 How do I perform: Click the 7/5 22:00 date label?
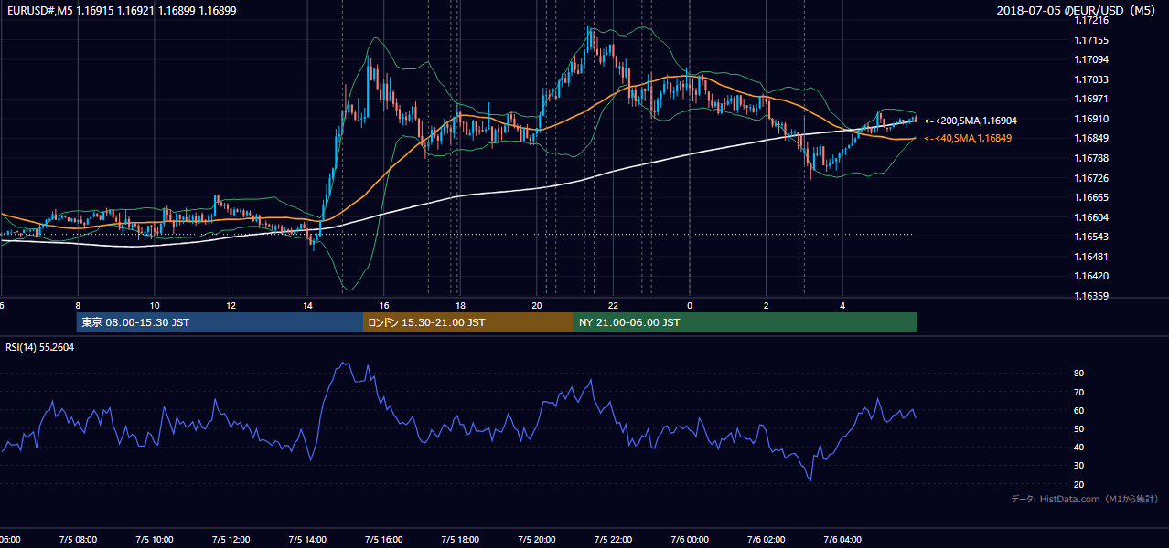point(613,539)
